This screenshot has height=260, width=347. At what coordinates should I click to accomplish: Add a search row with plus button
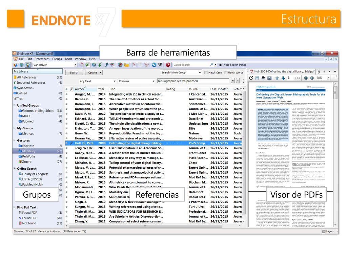pos(233,81)
